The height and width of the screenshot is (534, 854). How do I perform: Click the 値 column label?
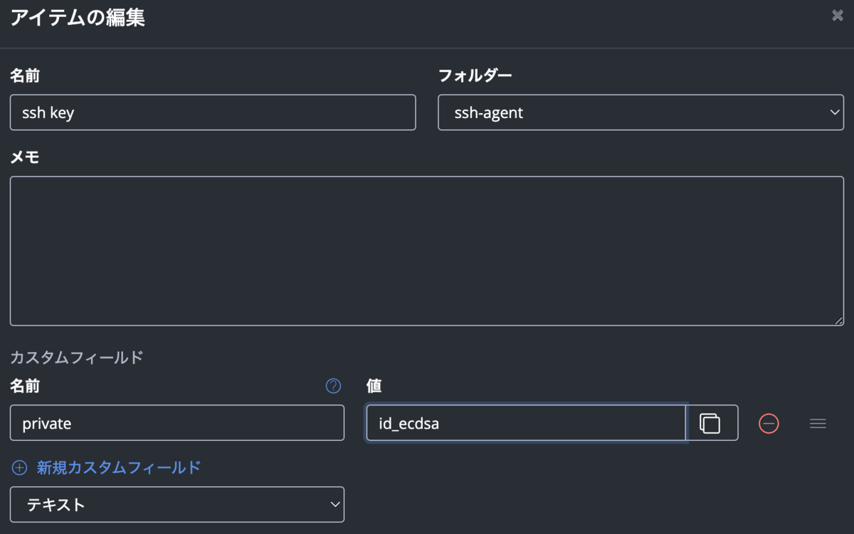(x=374, y=386)
